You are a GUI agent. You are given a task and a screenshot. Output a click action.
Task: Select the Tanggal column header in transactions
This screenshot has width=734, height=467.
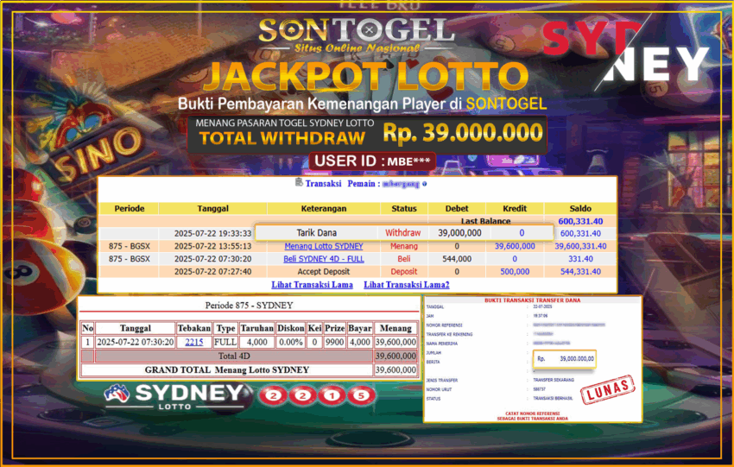coord(212,209)
